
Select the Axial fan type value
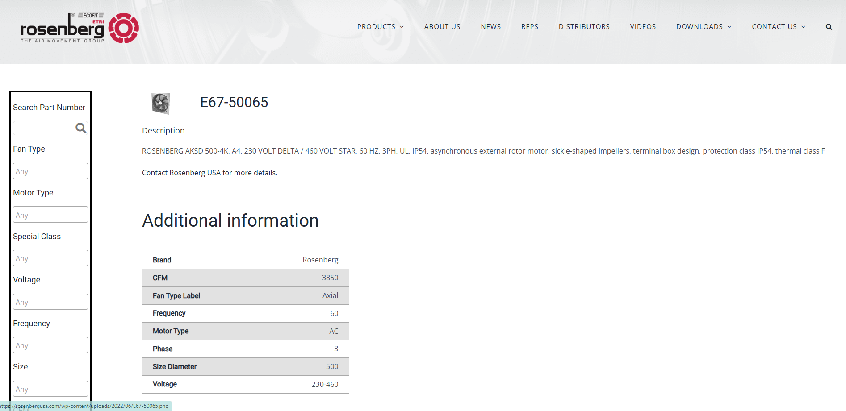pos(331,296)
